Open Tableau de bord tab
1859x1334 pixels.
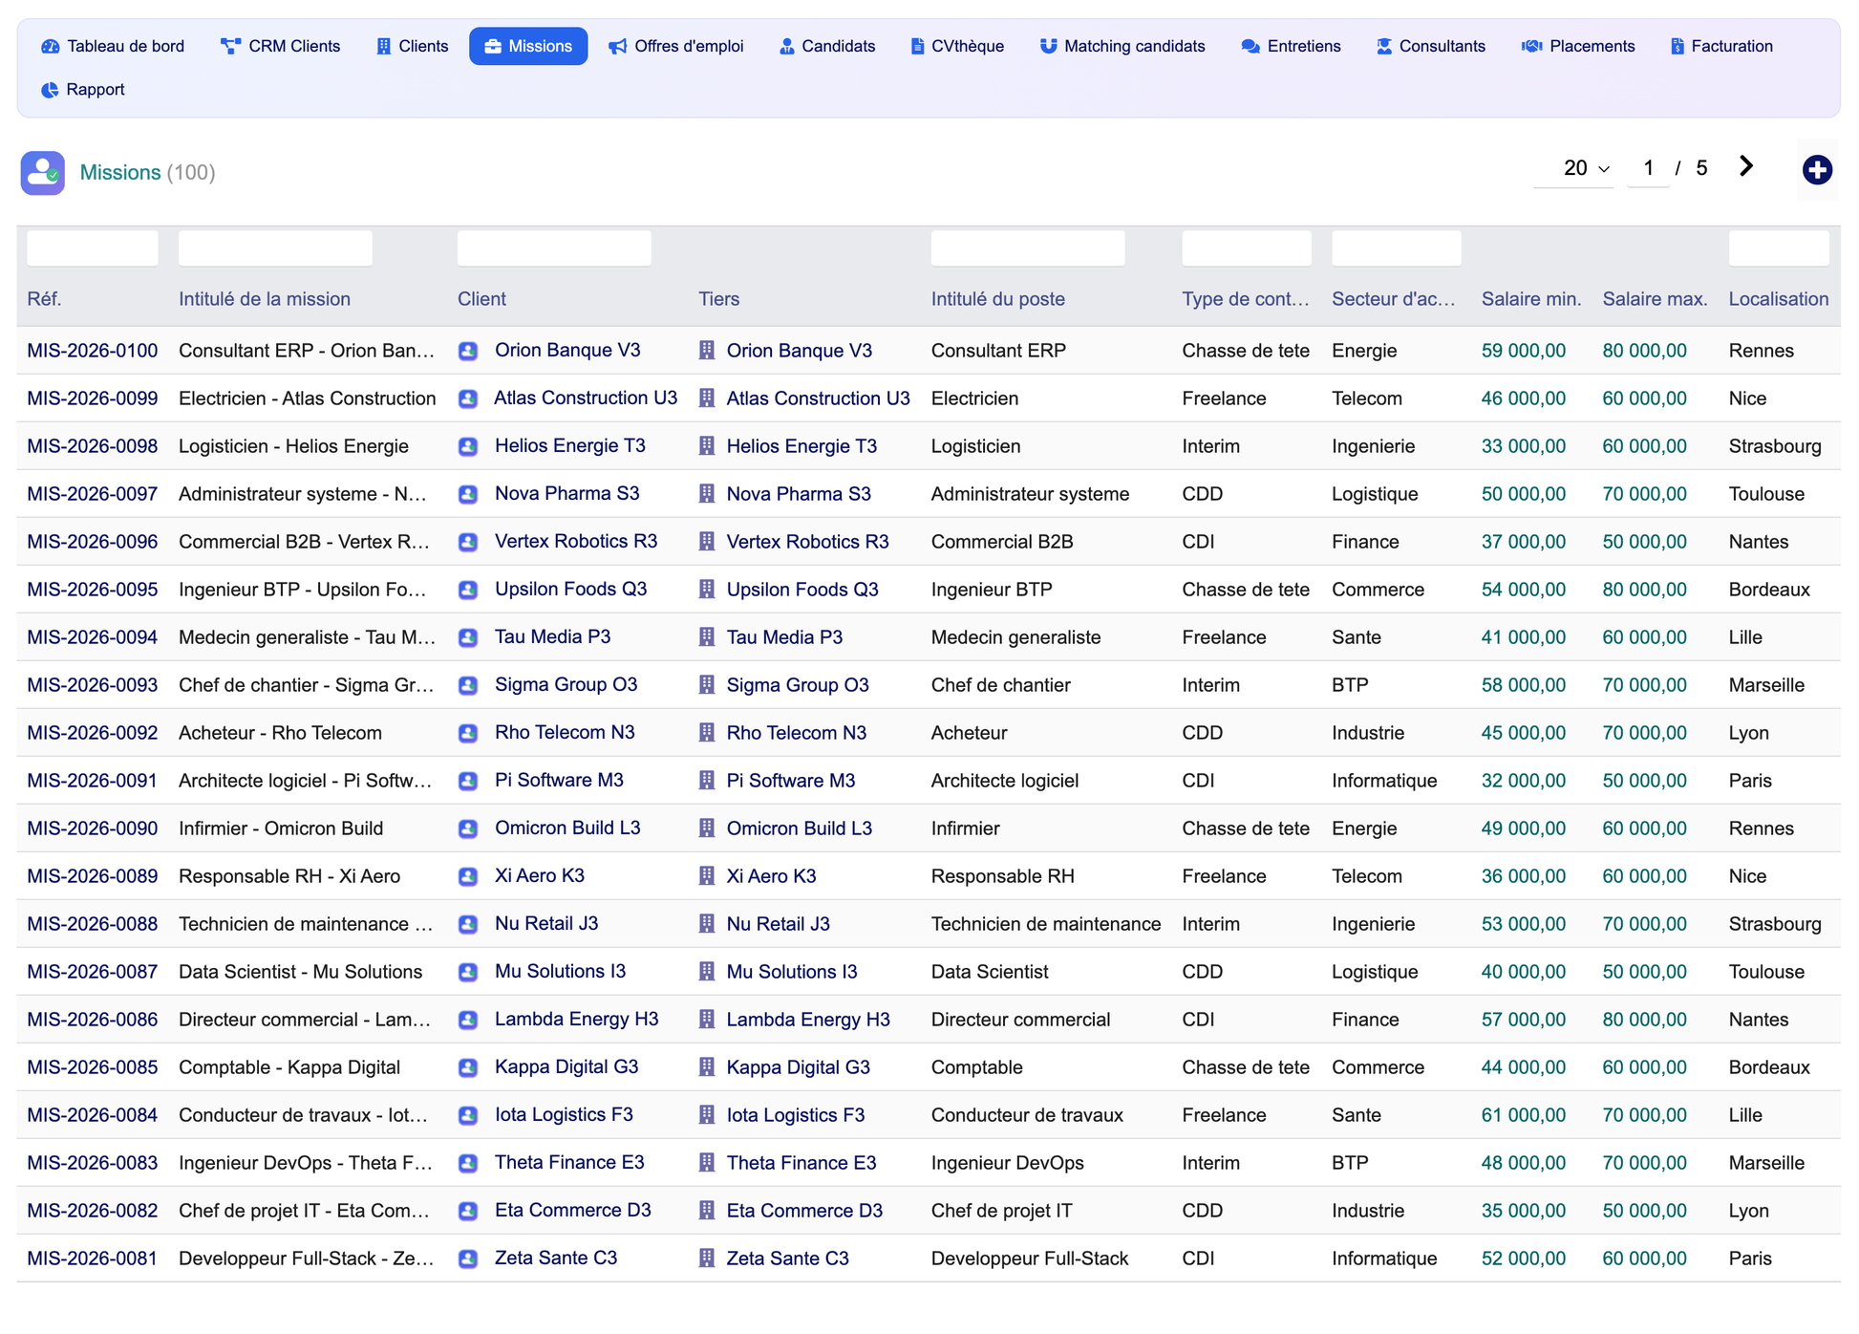coord(113,46)
